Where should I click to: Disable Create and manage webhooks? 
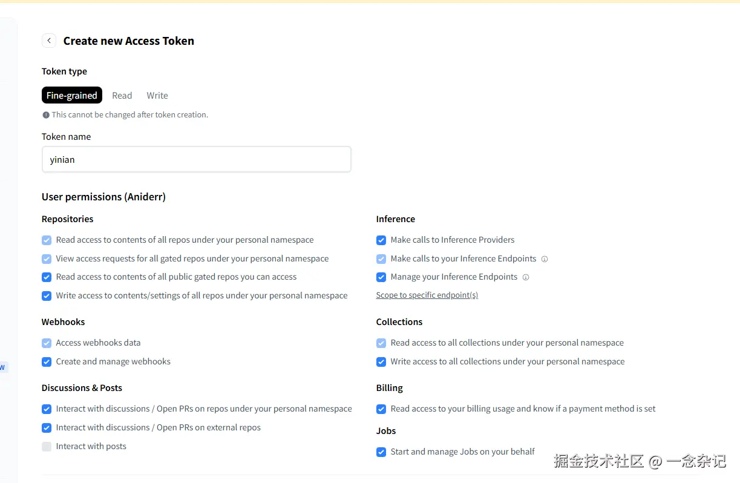pyautogui.click(x=47, y=362)
